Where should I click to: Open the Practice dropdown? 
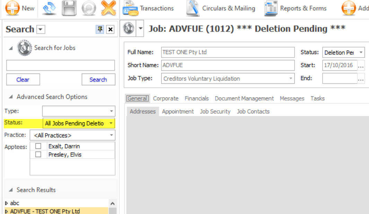pyautogui.click(x=112, y=135)
